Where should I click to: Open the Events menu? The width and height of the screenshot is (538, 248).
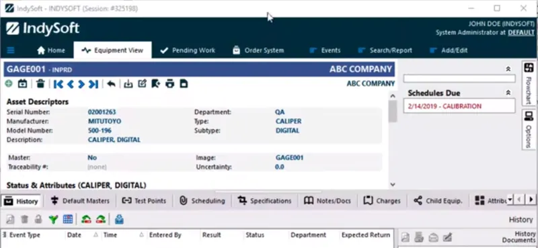325,50
